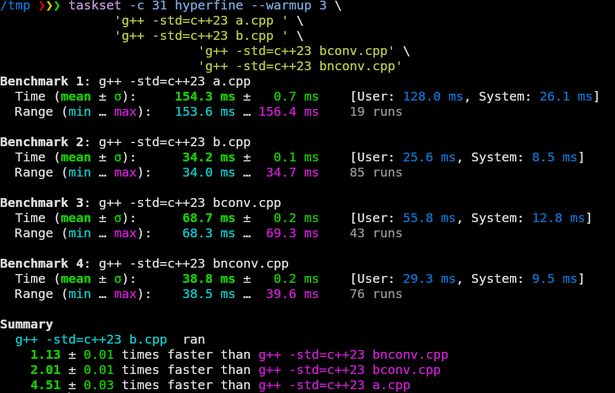
Task: Click magenta 'g++ -std=c++23 bnconv.cpp' in summary
Action: tap(353, 355)
